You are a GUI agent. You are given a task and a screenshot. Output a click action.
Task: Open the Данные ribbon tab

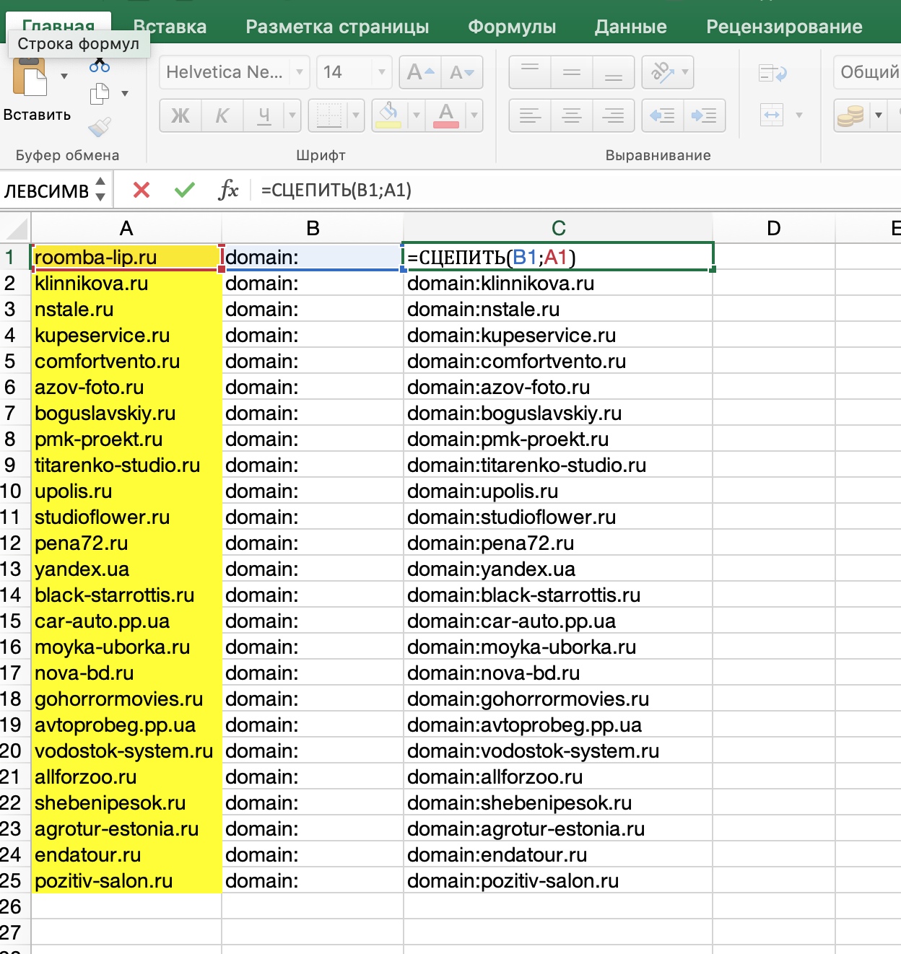[631, 27]
